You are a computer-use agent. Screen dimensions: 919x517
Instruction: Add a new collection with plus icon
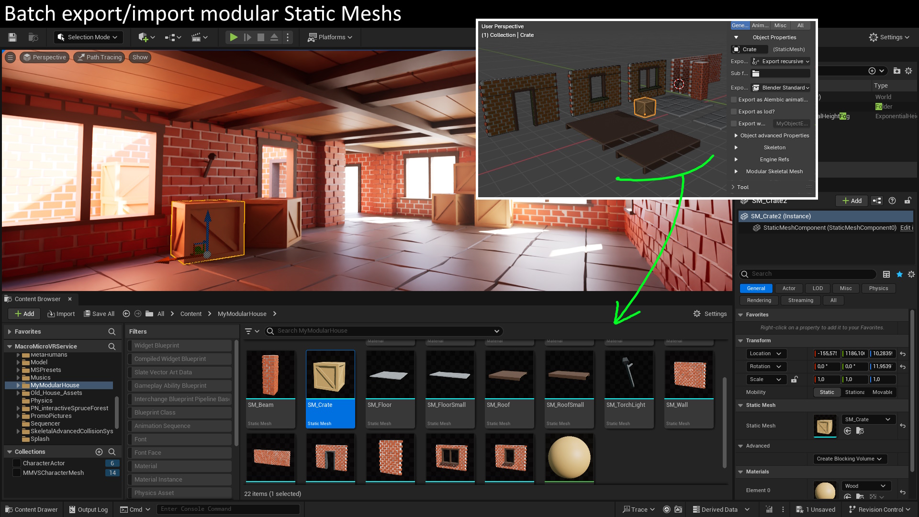pyautogui.click(x=99, y=452)
